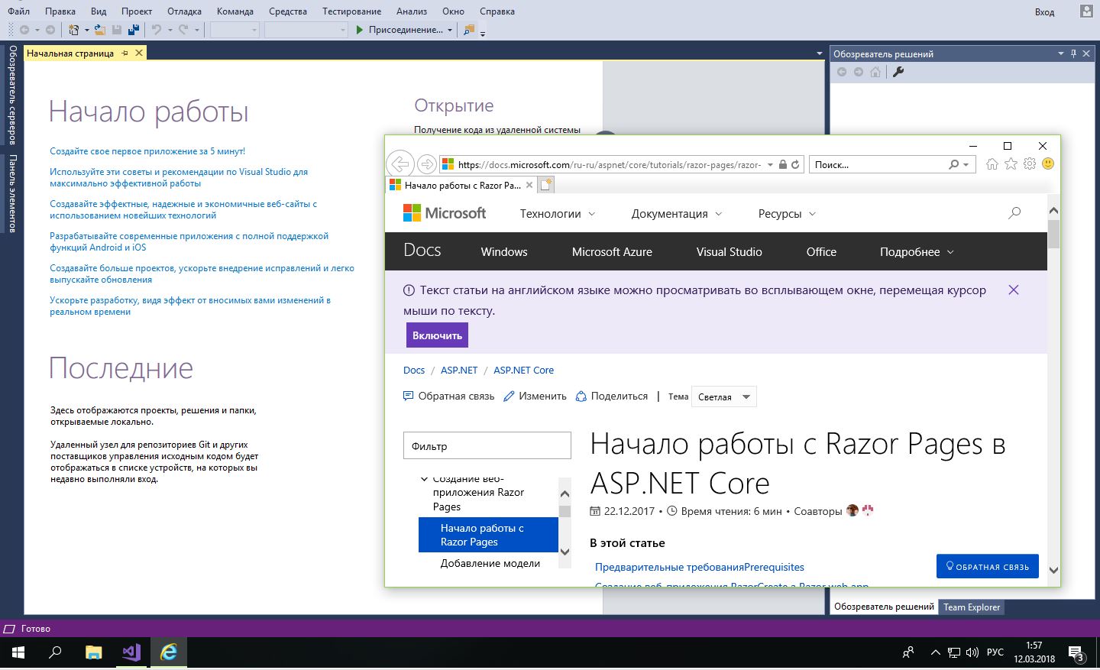This screenshot has width=1100, height=670.
Task: Refresh the page in Internet Explorer
Action: click(795, 164)
